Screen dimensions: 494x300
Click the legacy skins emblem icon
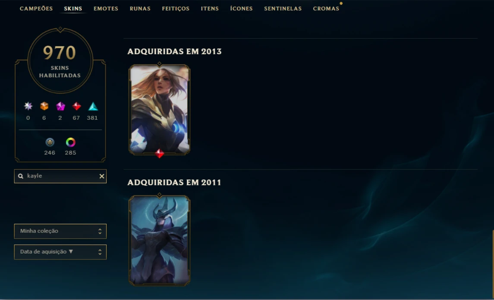coord(50,142)
